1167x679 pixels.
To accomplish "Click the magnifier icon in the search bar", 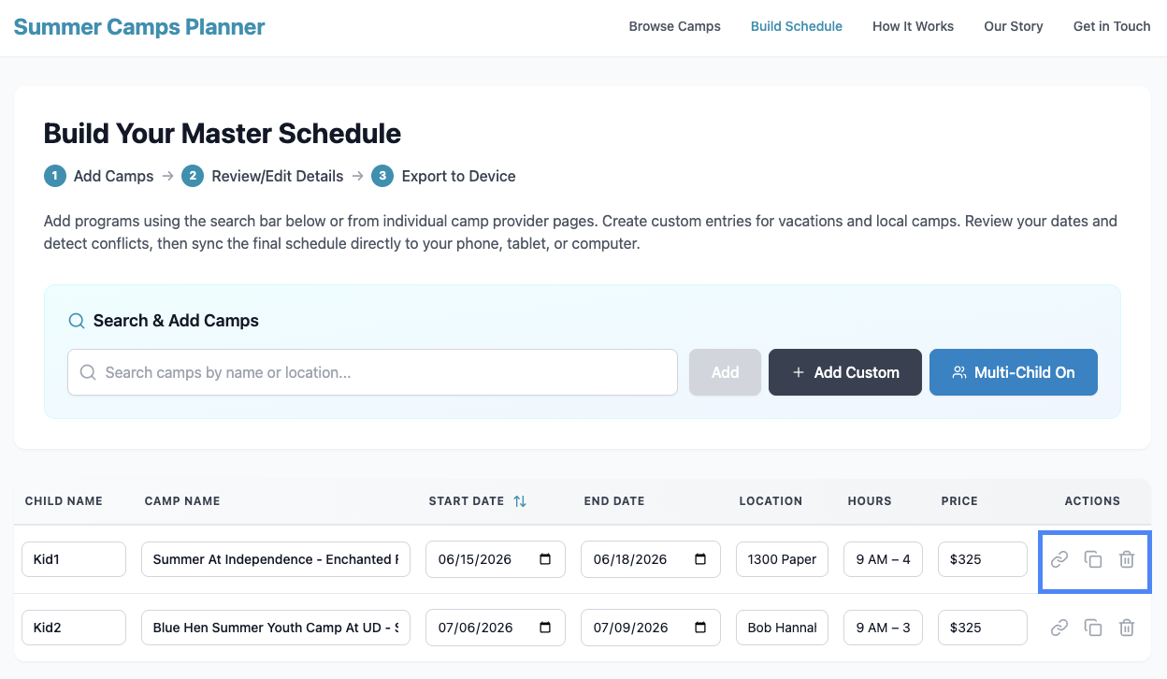I will tap(87, 372).
